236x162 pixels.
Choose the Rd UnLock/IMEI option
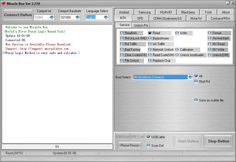133,38
